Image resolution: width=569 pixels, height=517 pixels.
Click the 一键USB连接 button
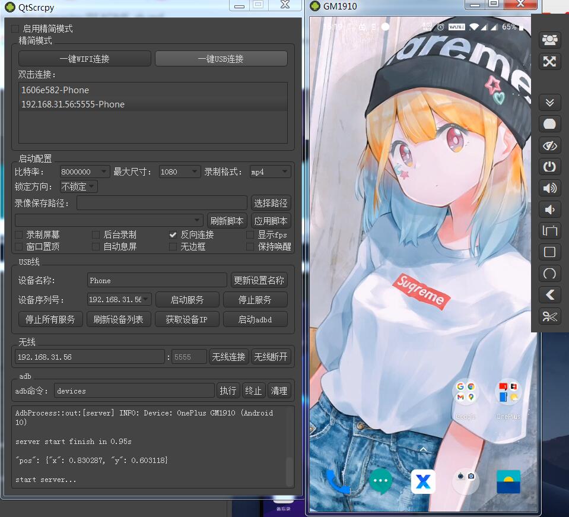(220, 58)
